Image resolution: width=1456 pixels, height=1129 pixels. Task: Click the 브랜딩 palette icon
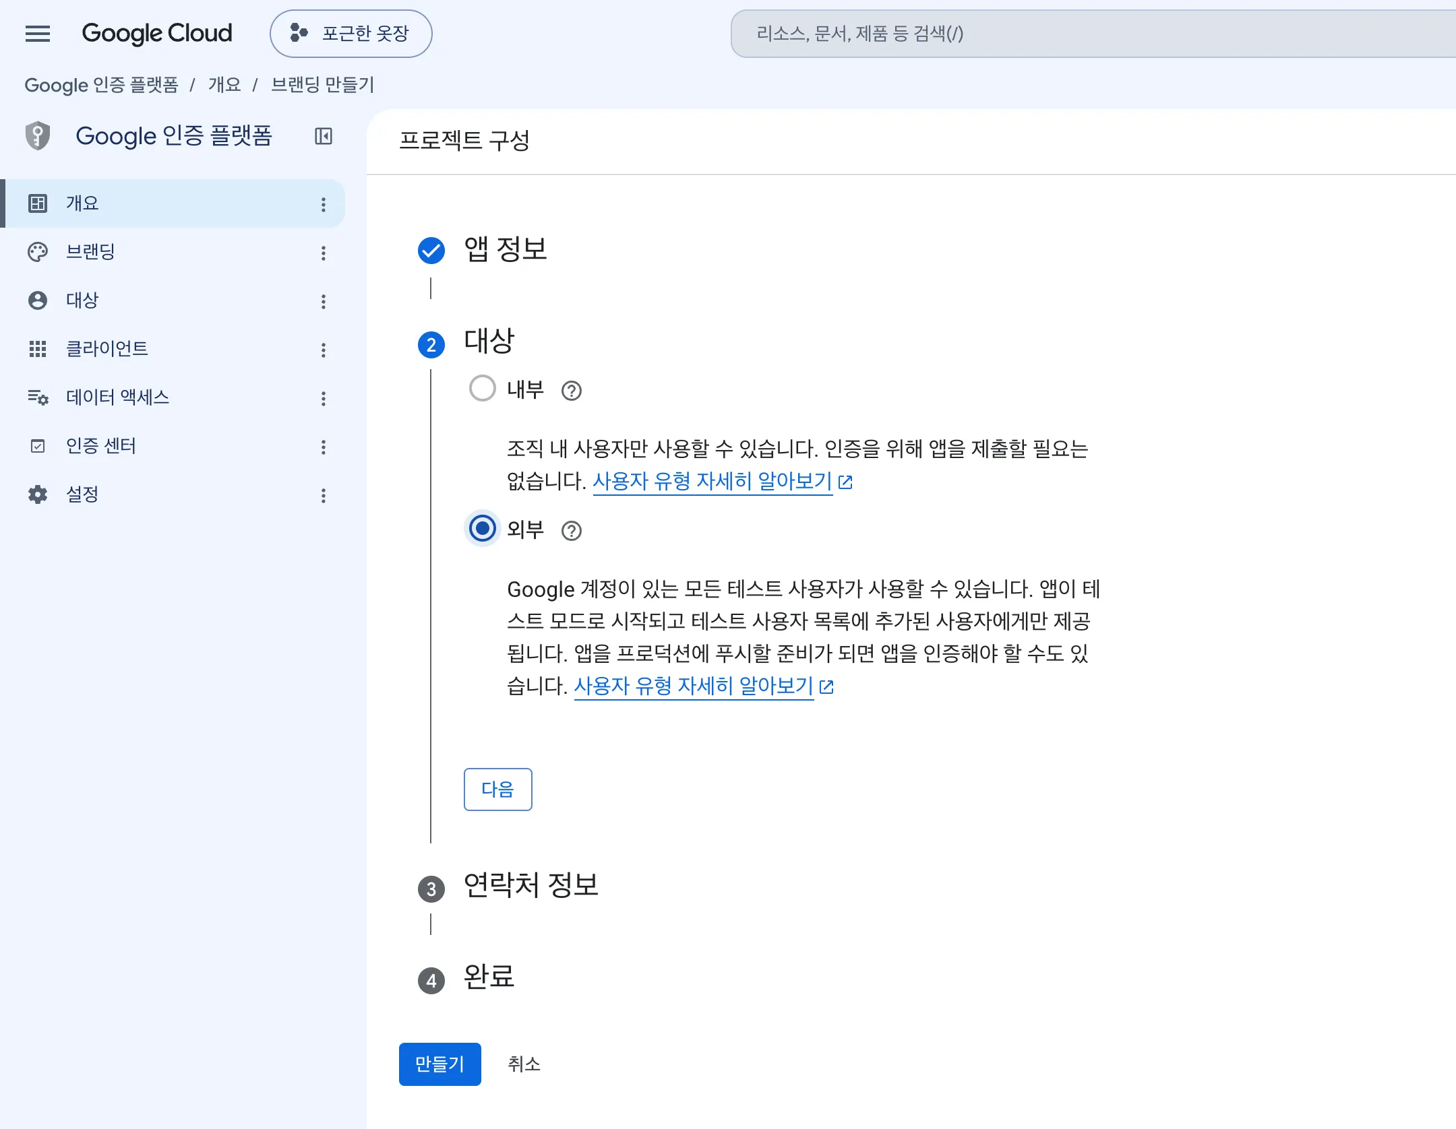coord(38,252)
